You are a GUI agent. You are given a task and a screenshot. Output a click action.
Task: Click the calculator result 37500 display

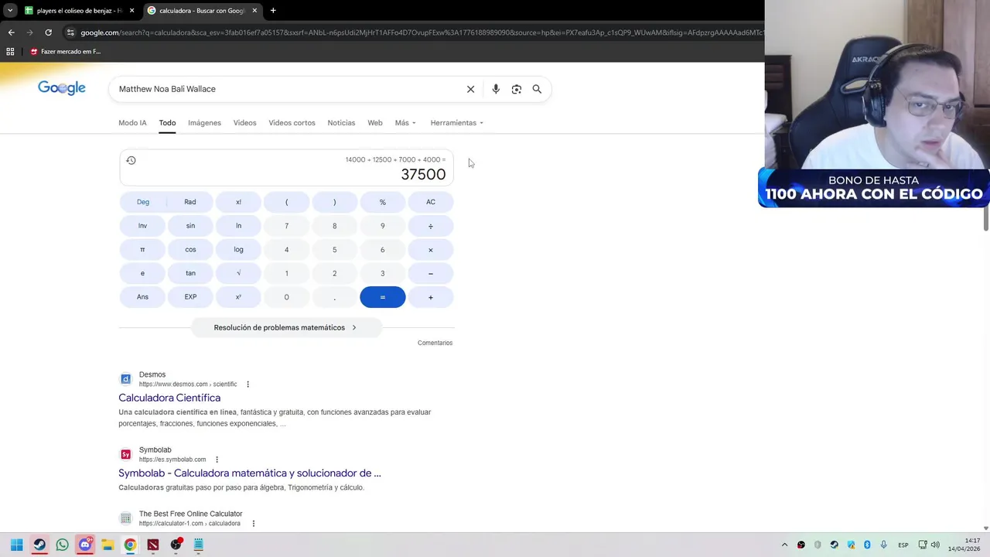423,175
